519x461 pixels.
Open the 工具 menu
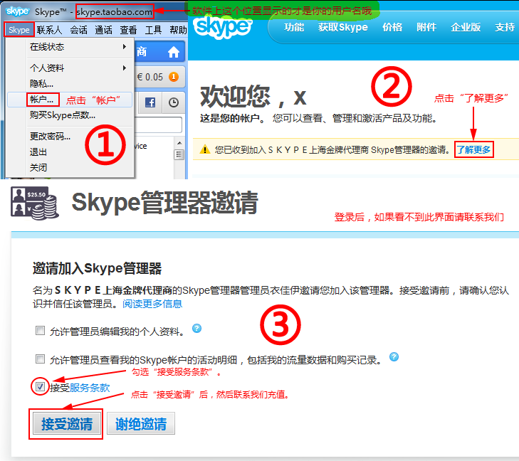tap(153, 30)
